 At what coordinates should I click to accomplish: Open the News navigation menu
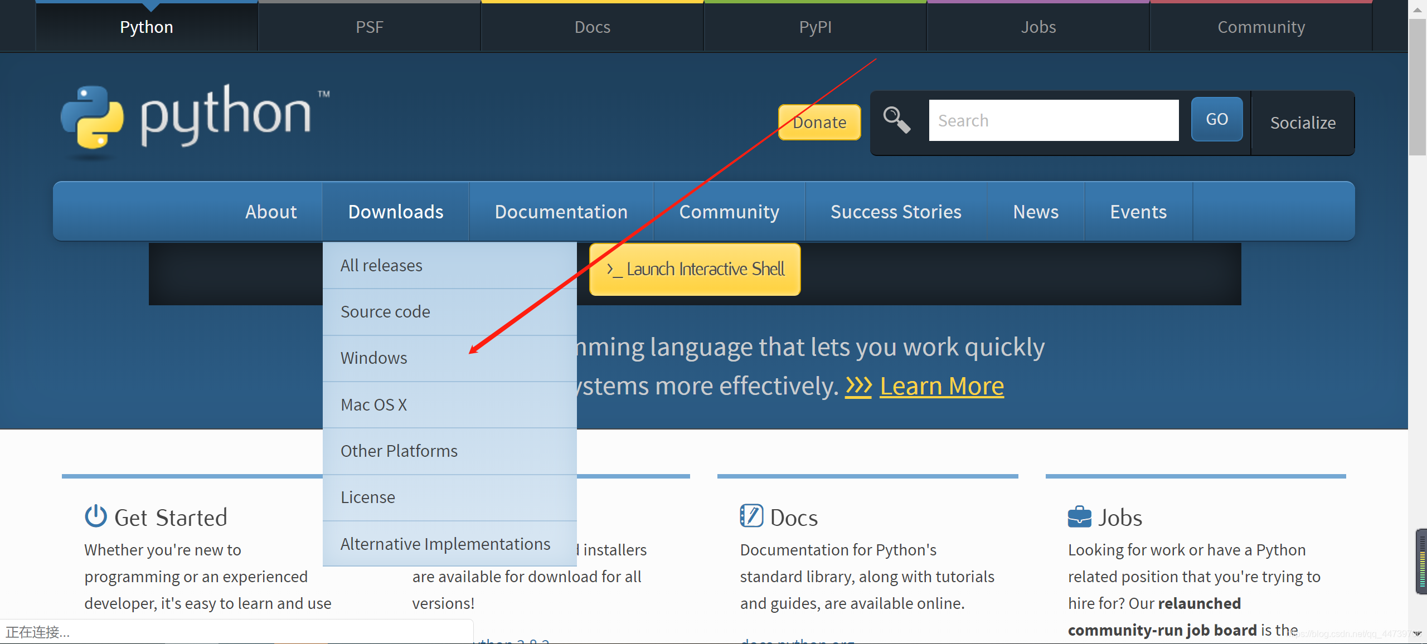click(1036, 212)
